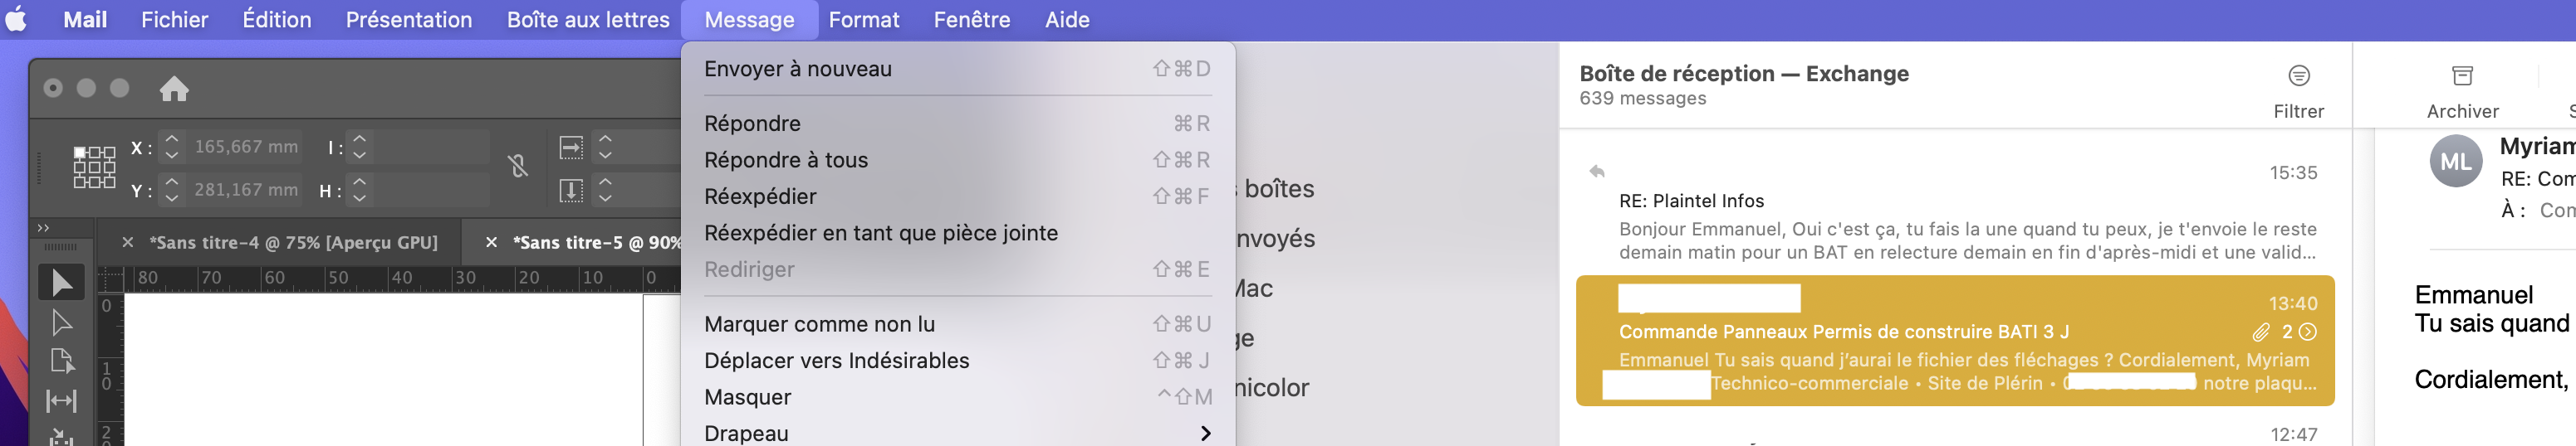The width and height of the screenshot is (2576, 446).
Task: Click the Y value stepper arrows
Action: pyautogui.click(x=172, y=190)
